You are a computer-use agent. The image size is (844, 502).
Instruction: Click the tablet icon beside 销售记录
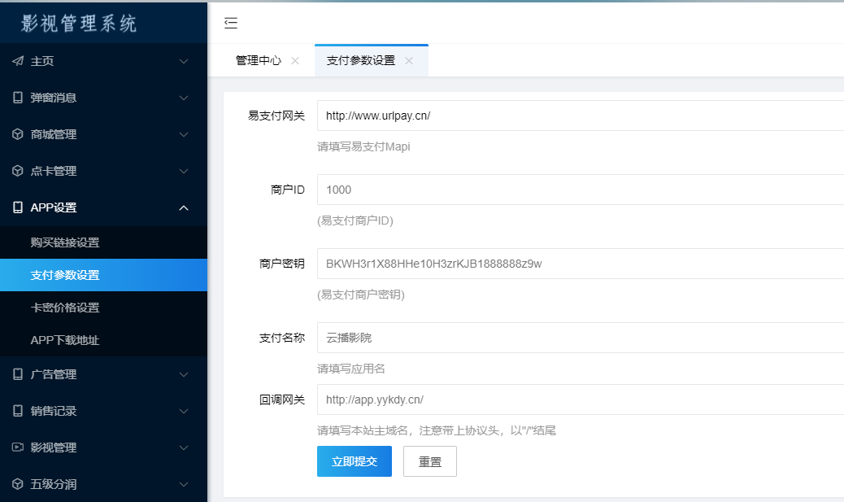[x=18, y=411]
